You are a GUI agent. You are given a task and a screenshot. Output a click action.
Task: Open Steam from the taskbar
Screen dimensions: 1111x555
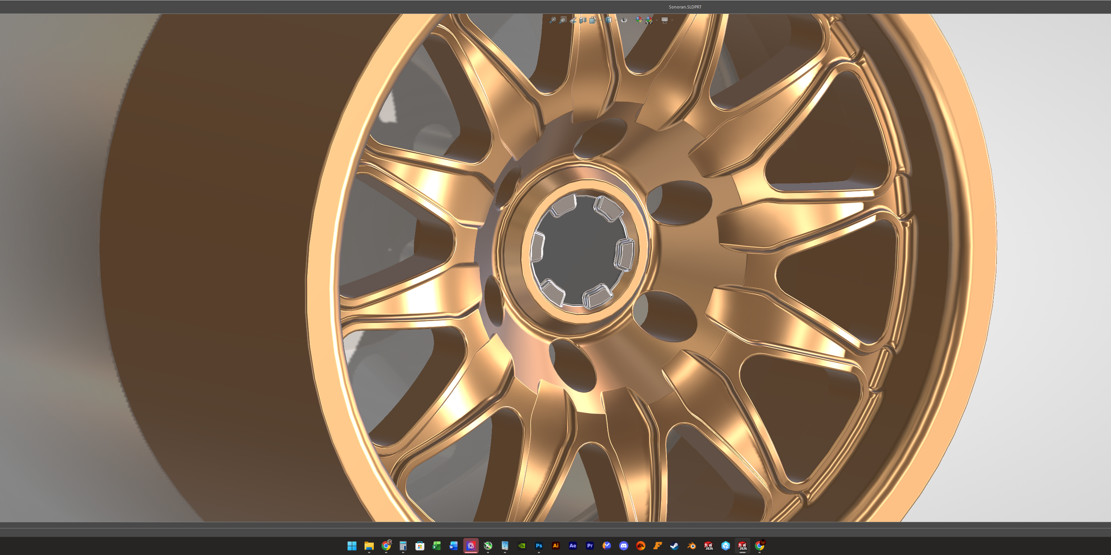(x=675, y=546)
